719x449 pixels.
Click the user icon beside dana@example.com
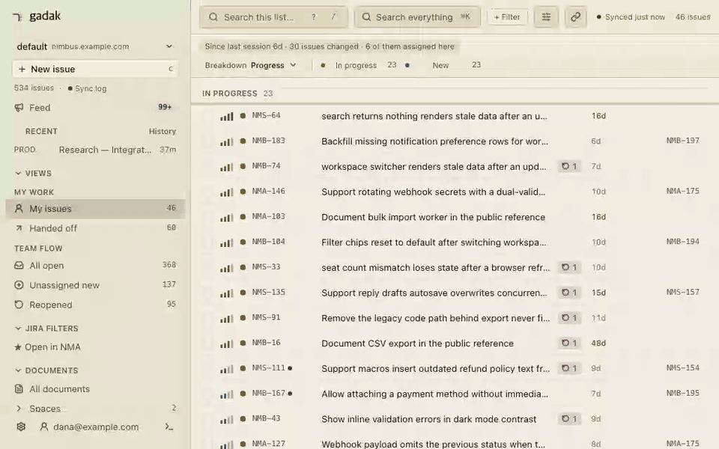click(x=44, y=427)
